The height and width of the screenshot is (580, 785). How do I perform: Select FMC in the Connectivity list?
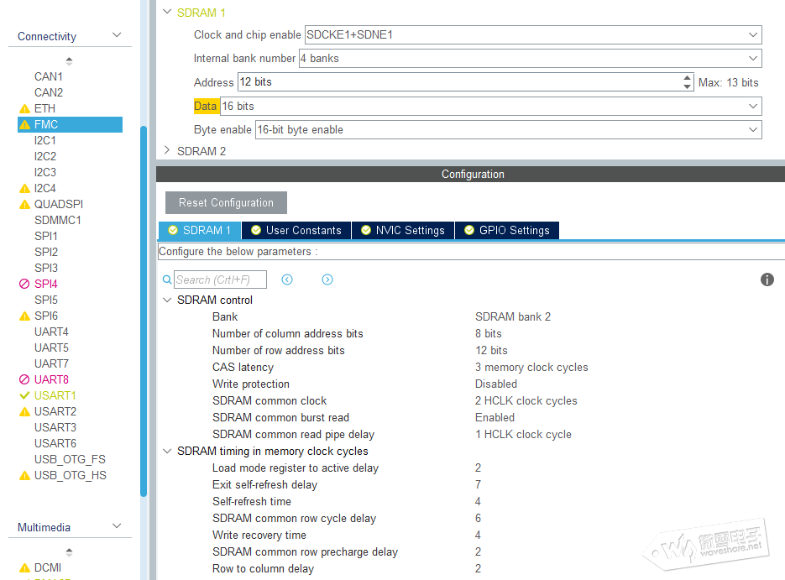click(46, 124)
